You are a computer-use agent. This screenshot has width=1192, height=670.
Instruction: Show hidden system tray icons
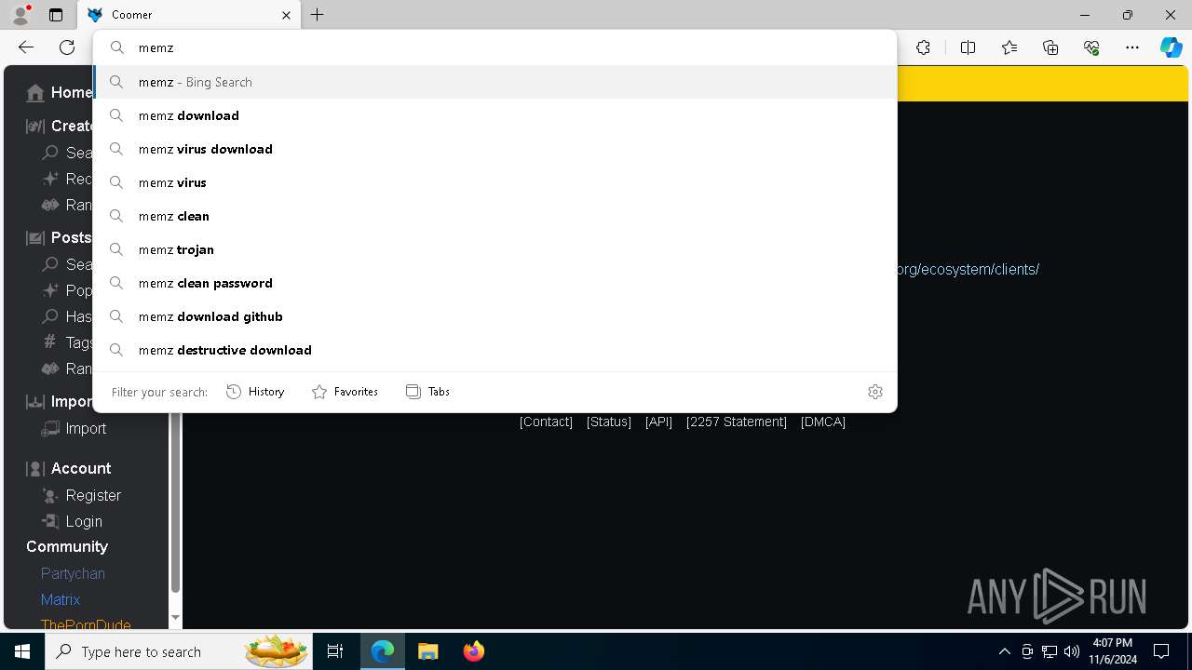[x=1004, y=651]
